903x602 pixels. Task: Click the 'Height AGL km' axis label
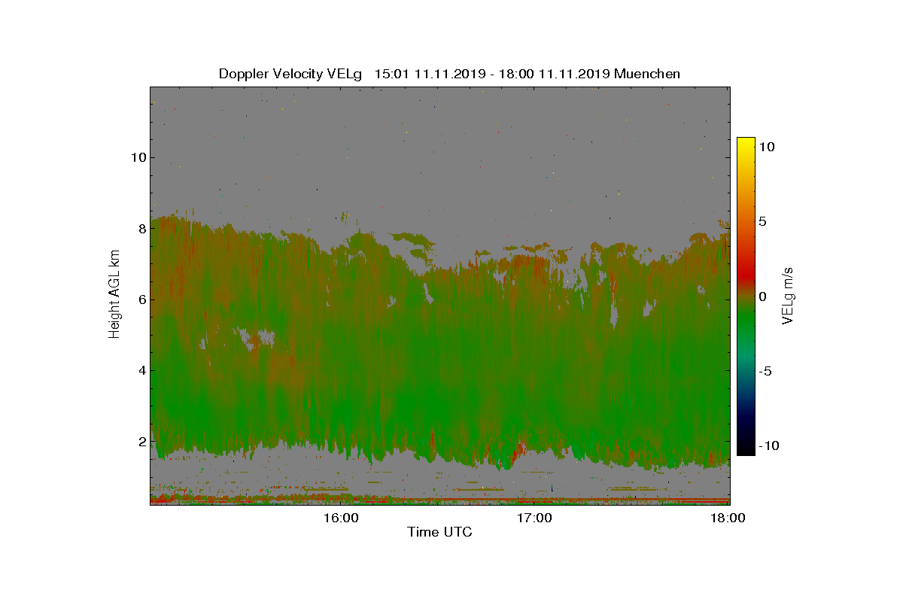tap(114, 295)
